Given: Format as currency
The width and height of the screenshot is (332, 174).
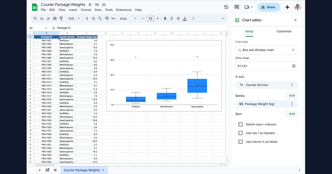Looking at the screenshot, I should tap(87, 19).
